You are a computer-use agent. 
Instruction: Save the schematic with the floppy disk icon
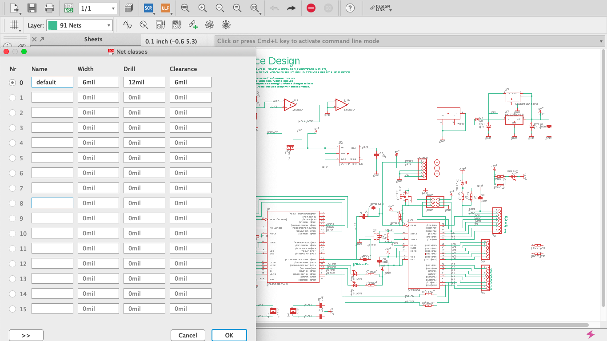32,8
